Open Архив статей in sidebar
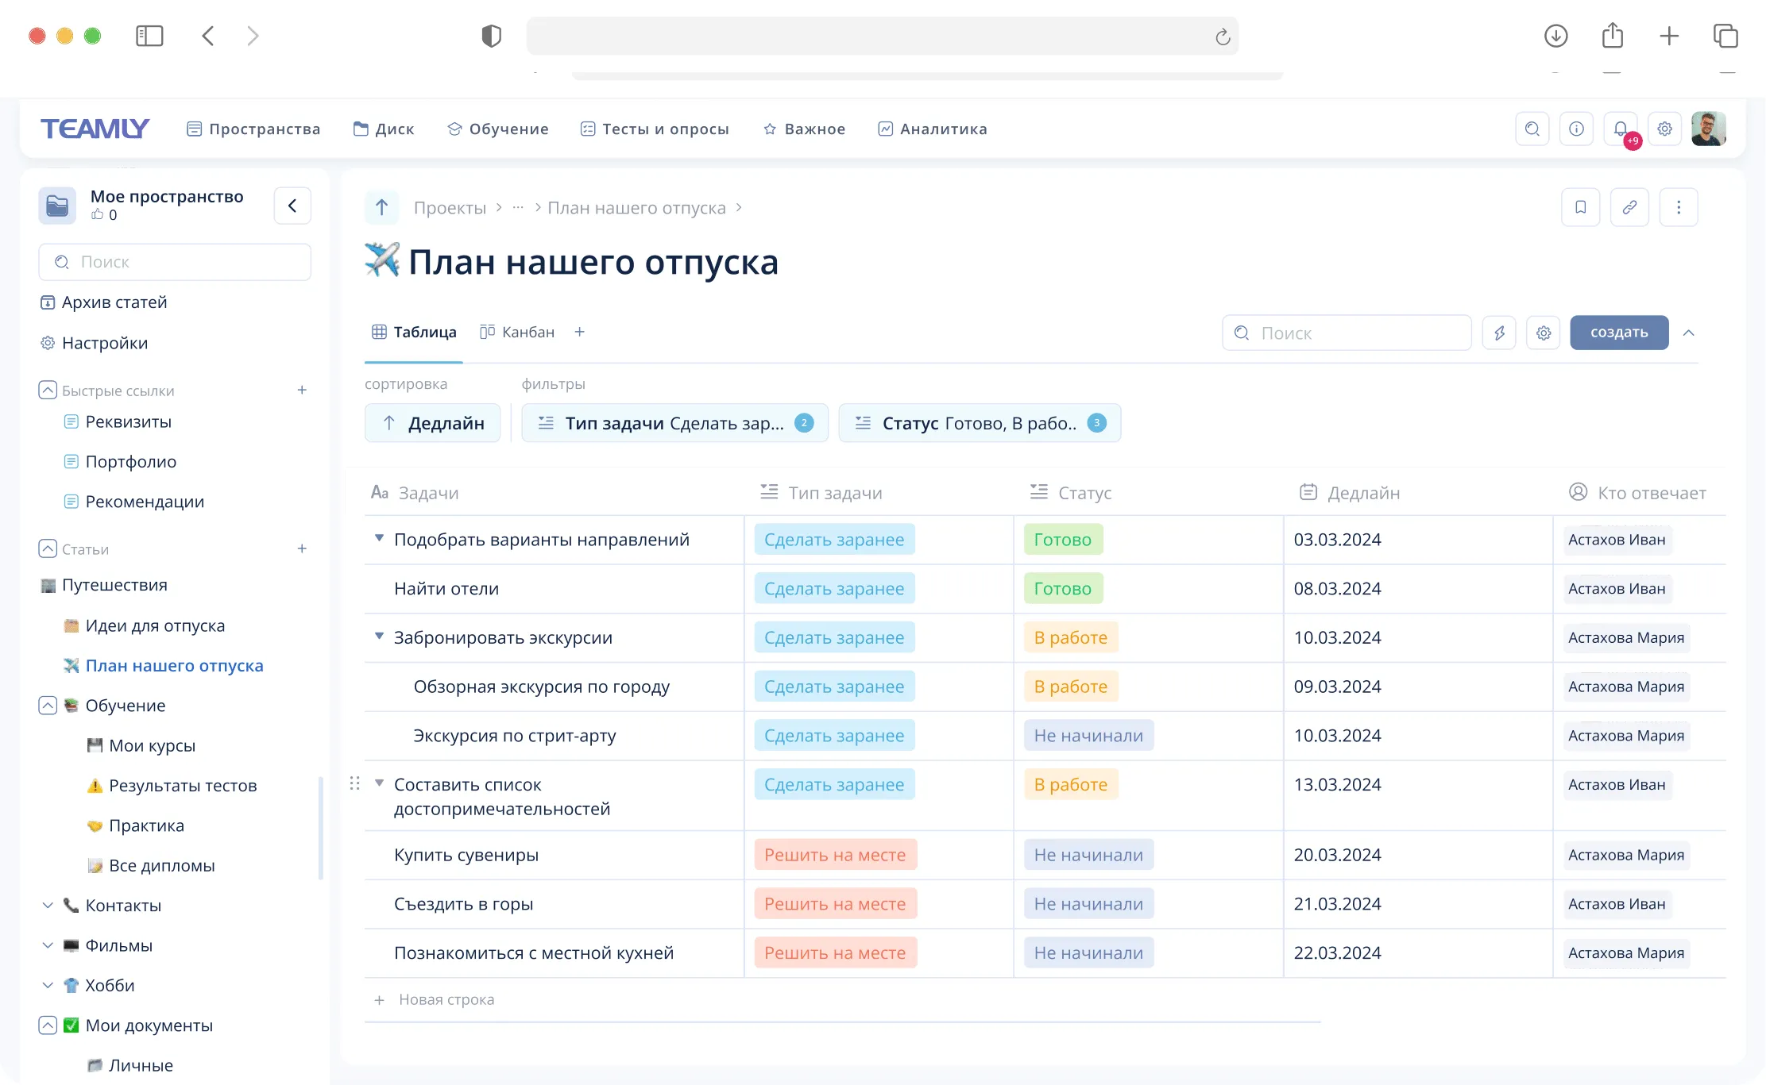1766x1085 pixels. point(103,302)
